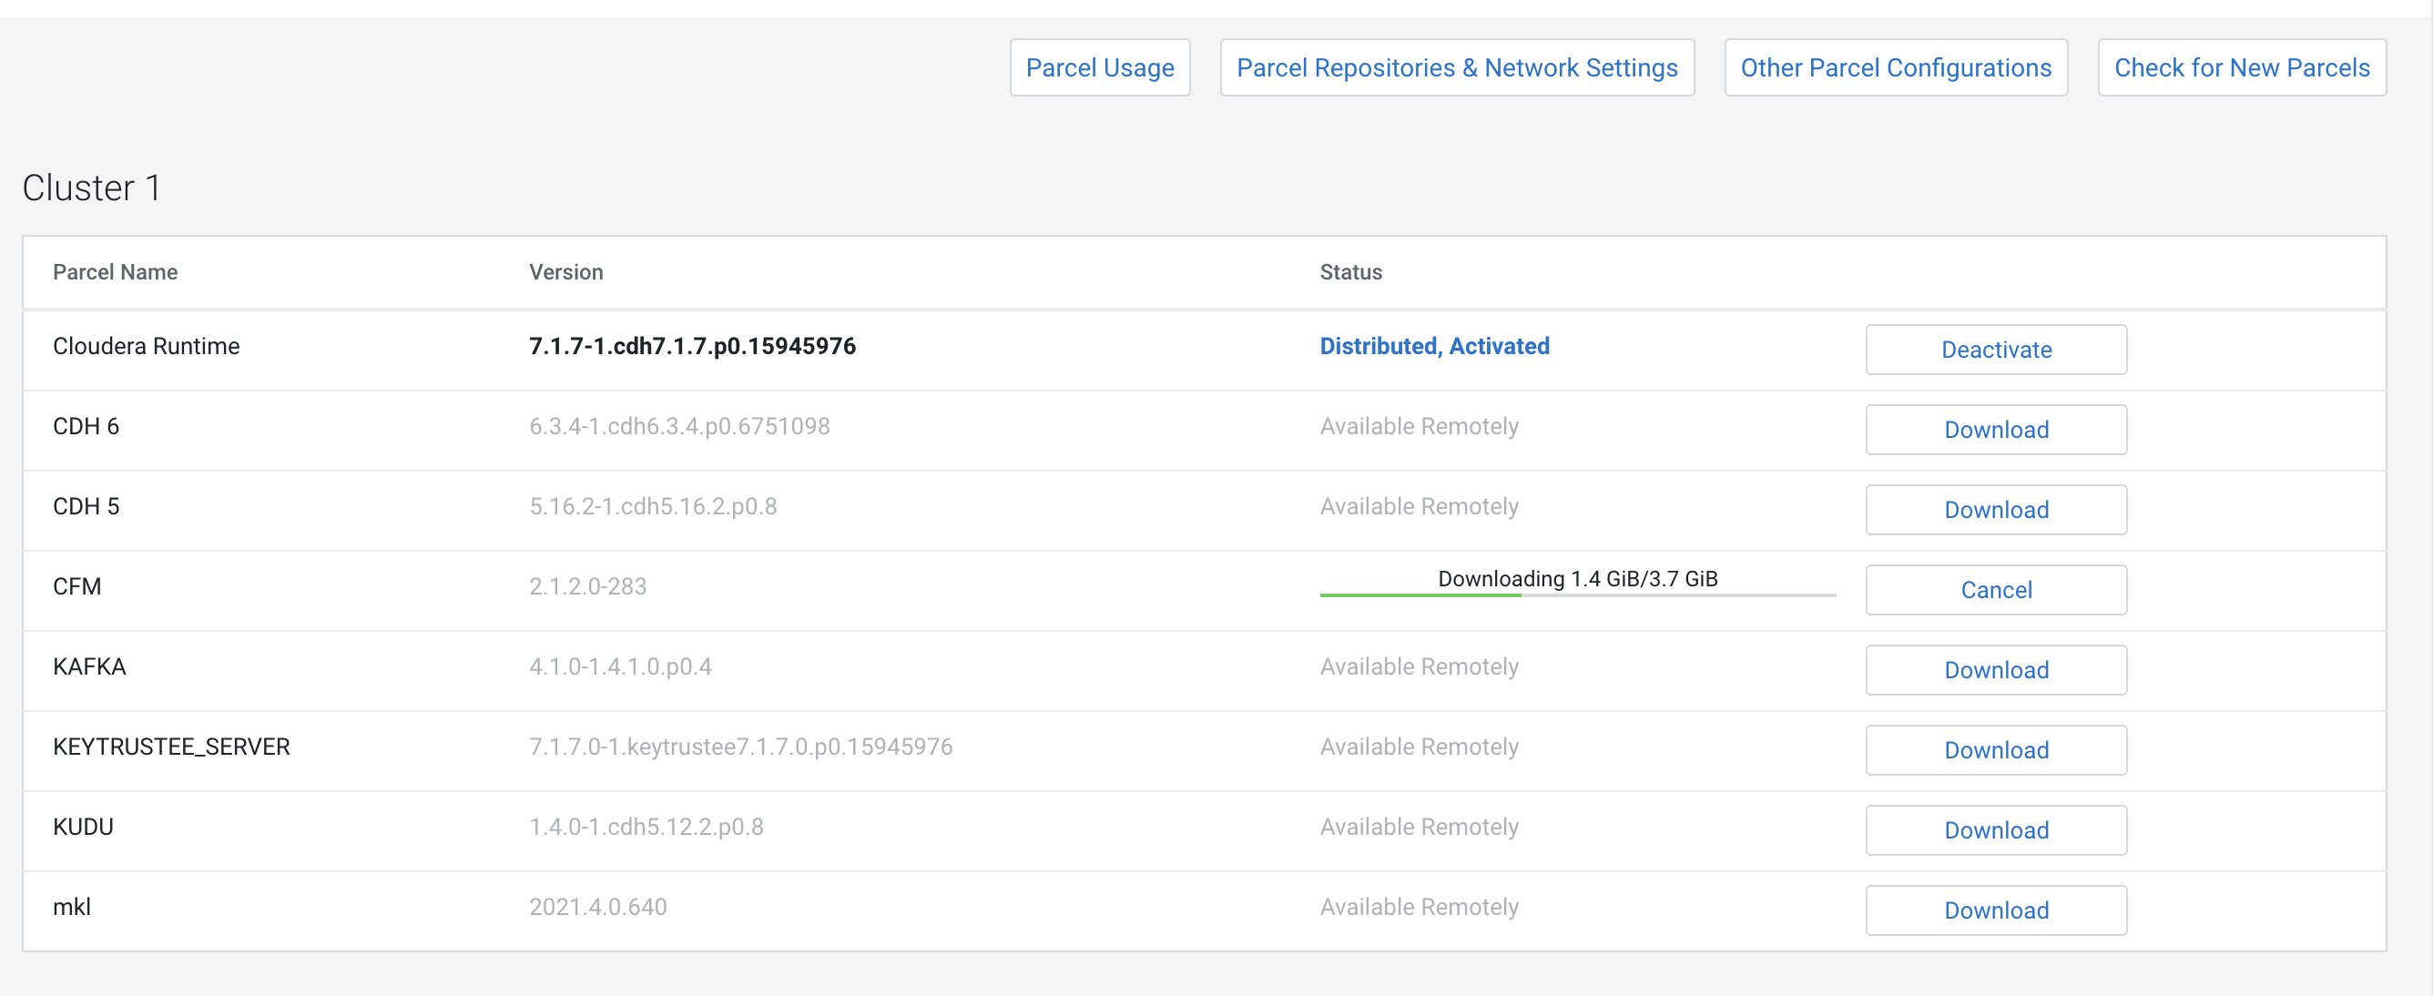This screenshot has height=996, width=2433.
Task: Click the Cluster 1 heading
Action: coord(92,188)
